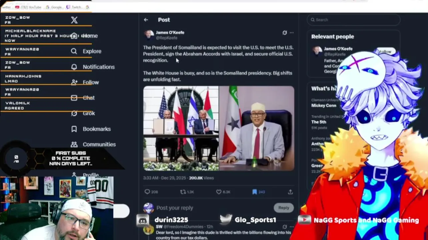Click the search magnifier icon
Image resolution: width=428 pixels, height=240 pixels.
313,20
